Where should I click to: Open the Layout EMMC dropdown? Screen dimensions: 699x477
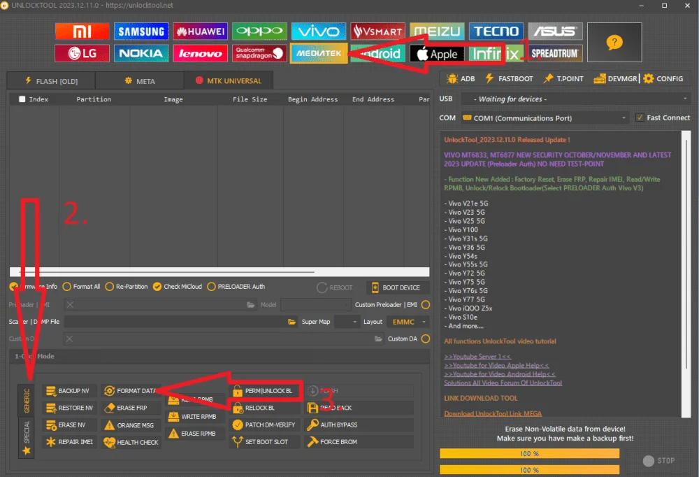point(408,322)
